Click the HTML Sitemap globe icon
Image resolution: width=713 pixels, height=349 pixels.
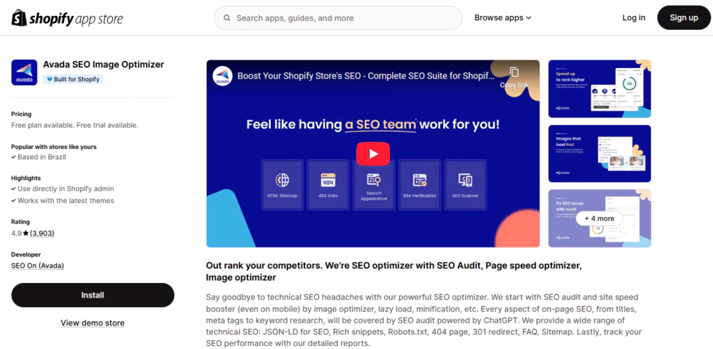(282, 180)
